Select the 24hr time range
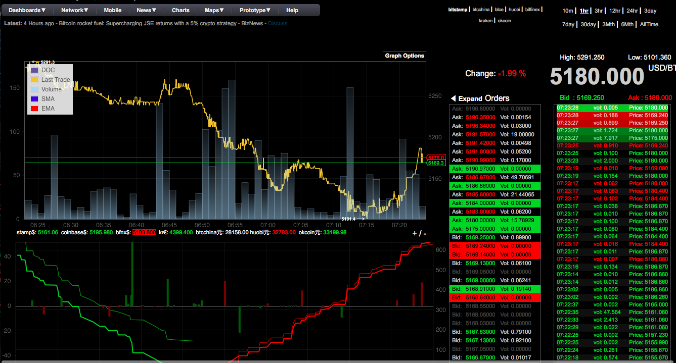 [632, 11]
